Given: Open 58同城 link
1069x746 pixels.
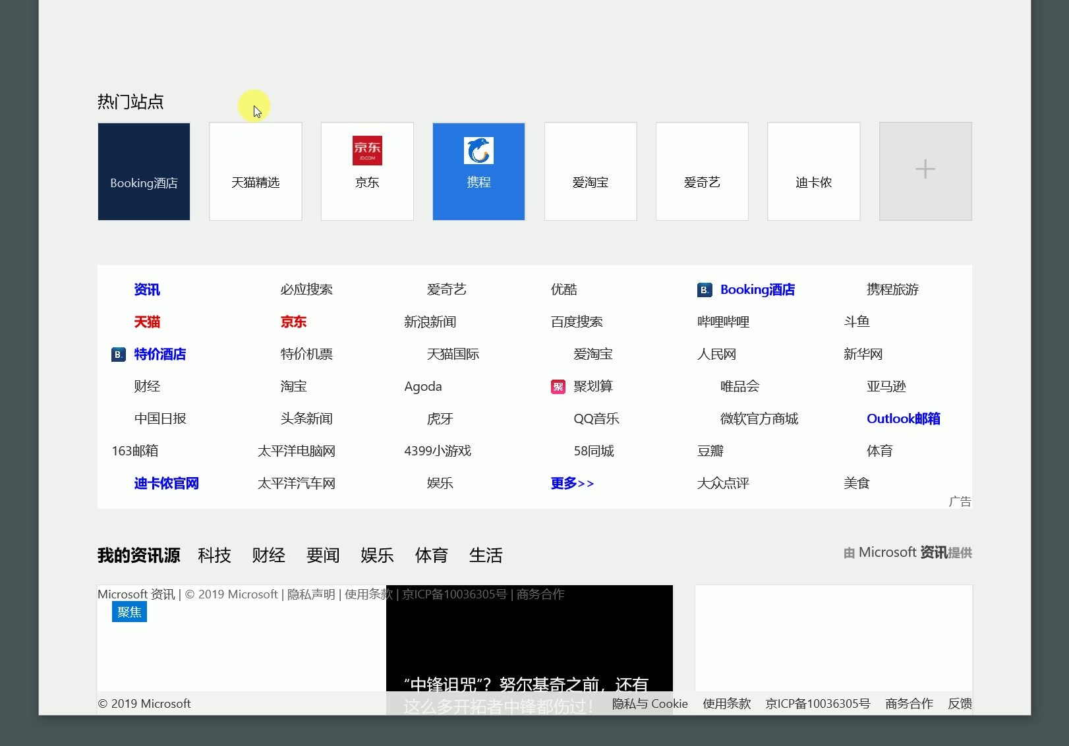Looking at the screenshot, I should pyautogui.click(x=594, y=451).
